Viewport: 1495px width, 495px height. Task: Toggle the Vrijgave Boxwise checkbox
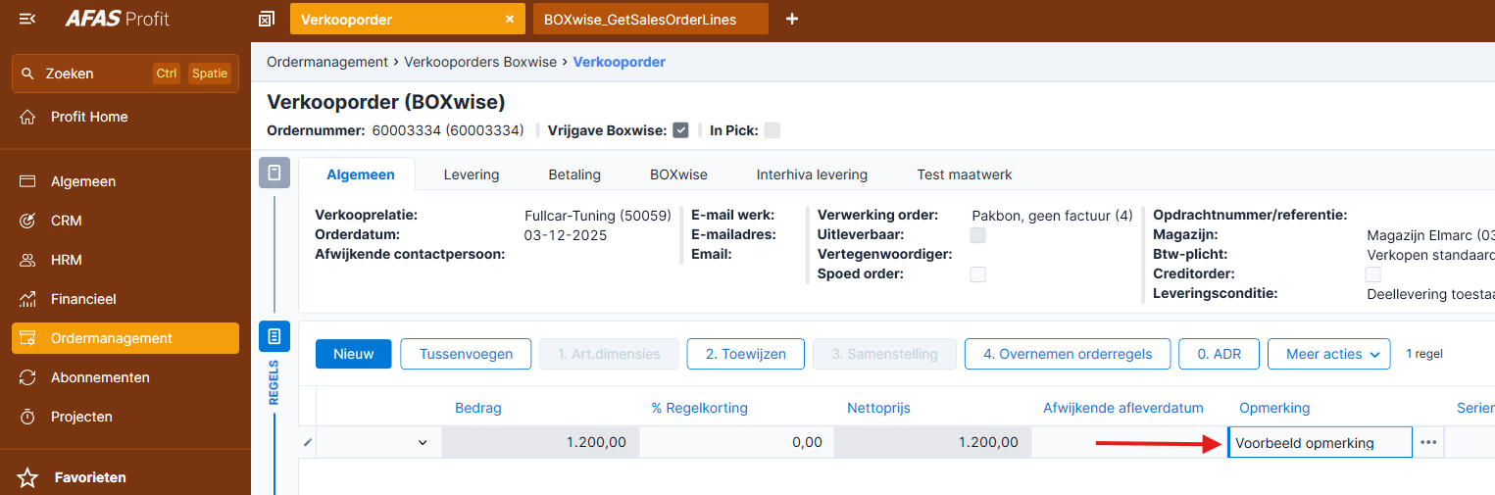pos(680,130)
